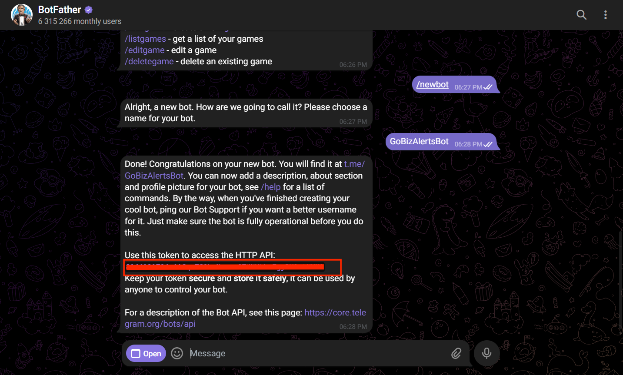Open the t.me/GoBizAlertsBot link

tap(154, 176)
